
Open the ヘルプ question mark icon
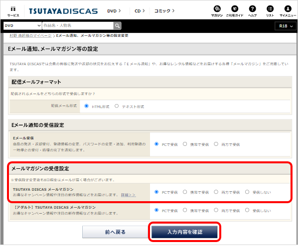pyautogui.click(x=252, y=9)
